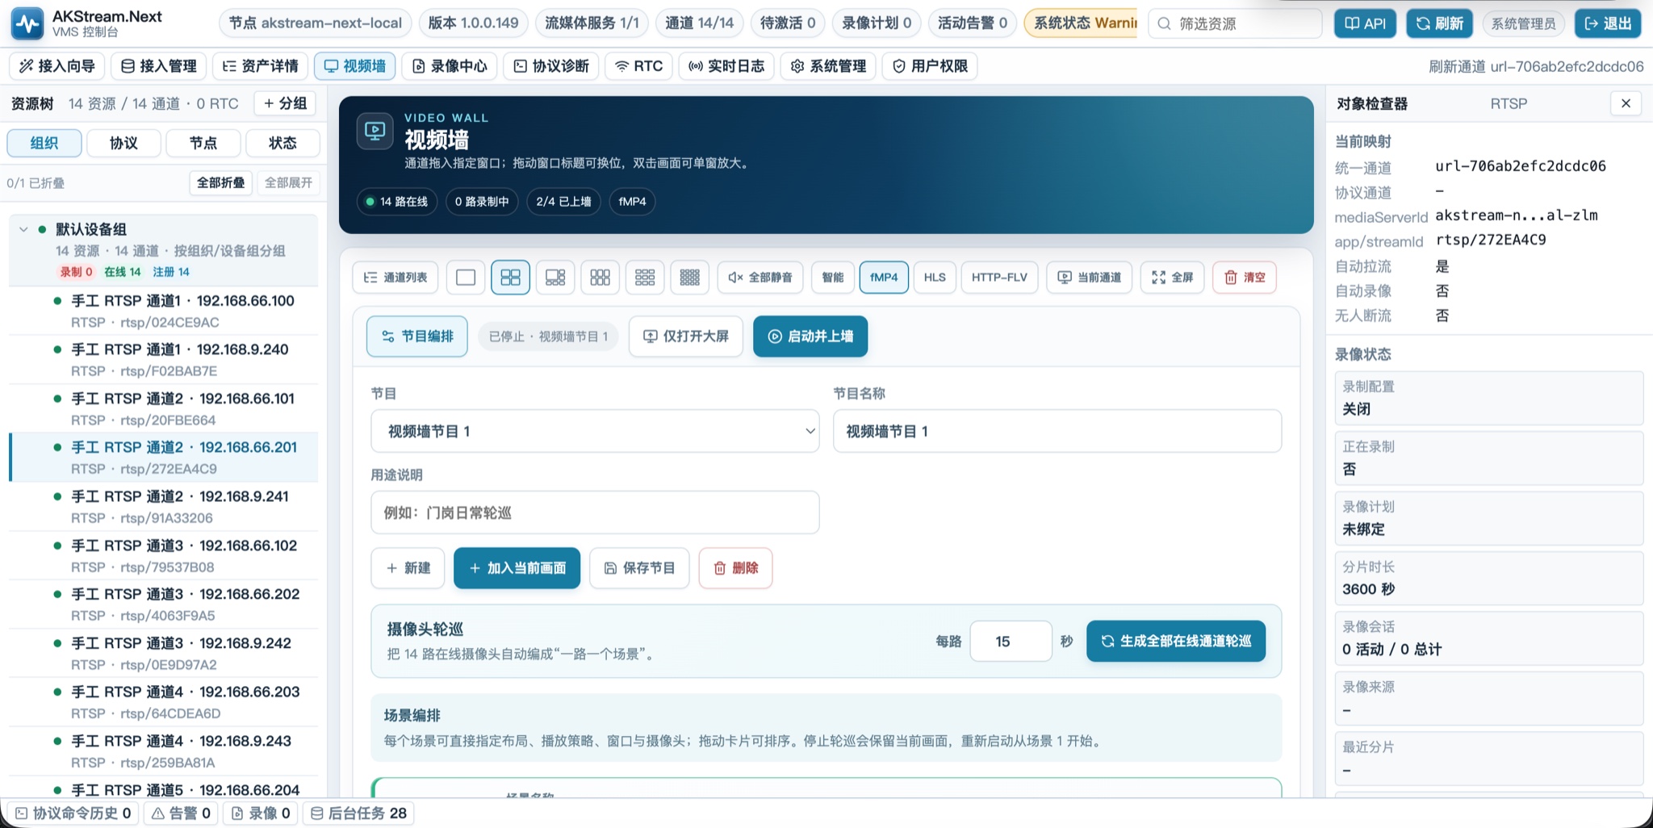Image resolution: width=1653 pixels, height=828 pixels.
Task: Open the API documentation button
Action: coord(1366,23)
